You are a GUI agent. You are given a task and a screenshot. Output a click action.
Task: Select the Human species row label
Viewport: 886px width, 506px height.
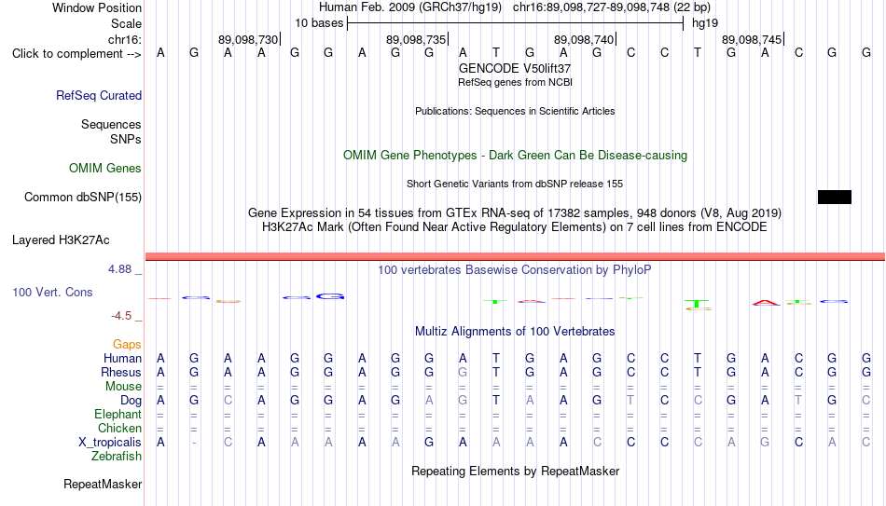coord(122,359)
